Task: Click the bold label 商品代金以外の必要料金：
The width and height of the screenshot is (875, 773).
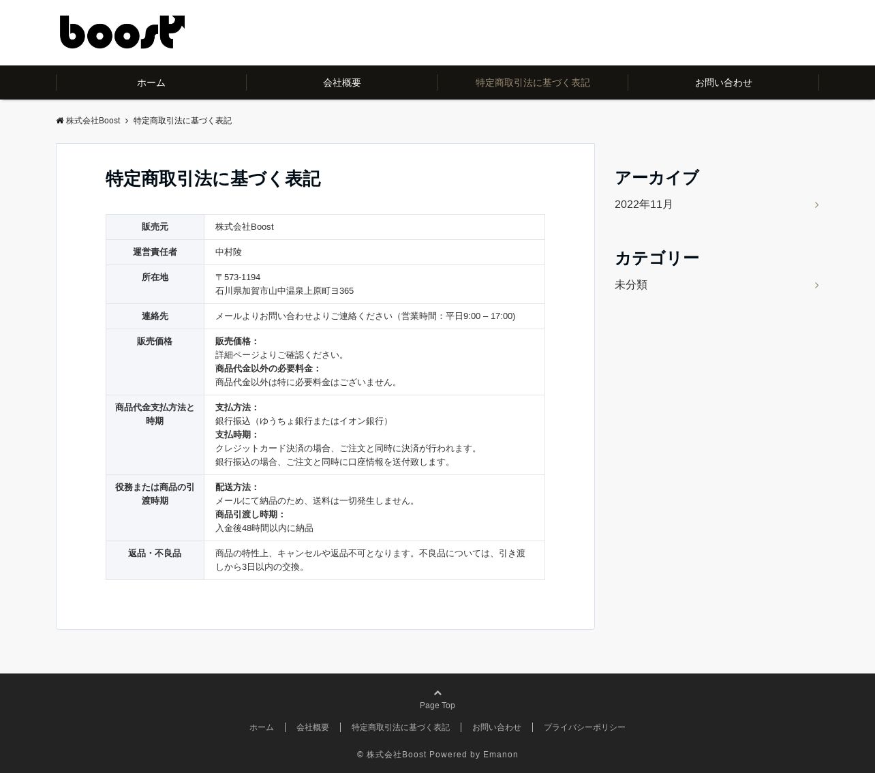Action: point(268,369)
